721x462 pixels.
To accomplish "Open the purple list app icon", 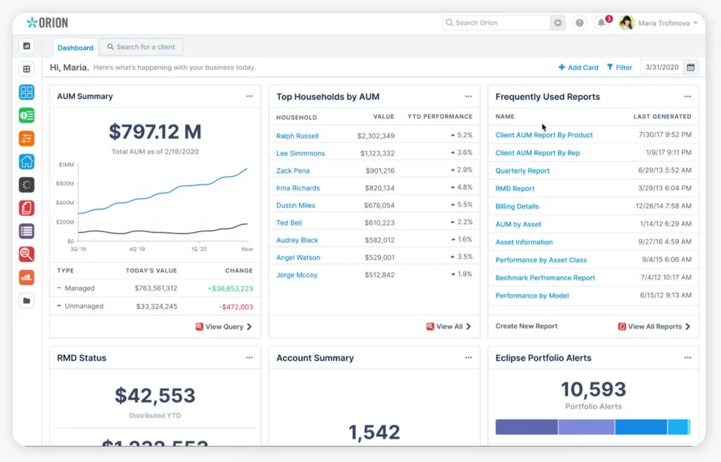I will click(26, 231).
